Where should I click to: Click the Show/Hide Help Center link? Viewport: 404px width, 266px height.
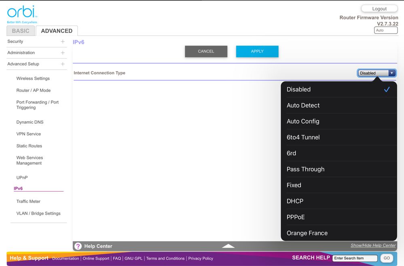click(x=373, y=245)
